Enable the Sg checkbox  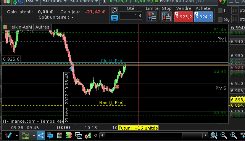tap(220, 19)
